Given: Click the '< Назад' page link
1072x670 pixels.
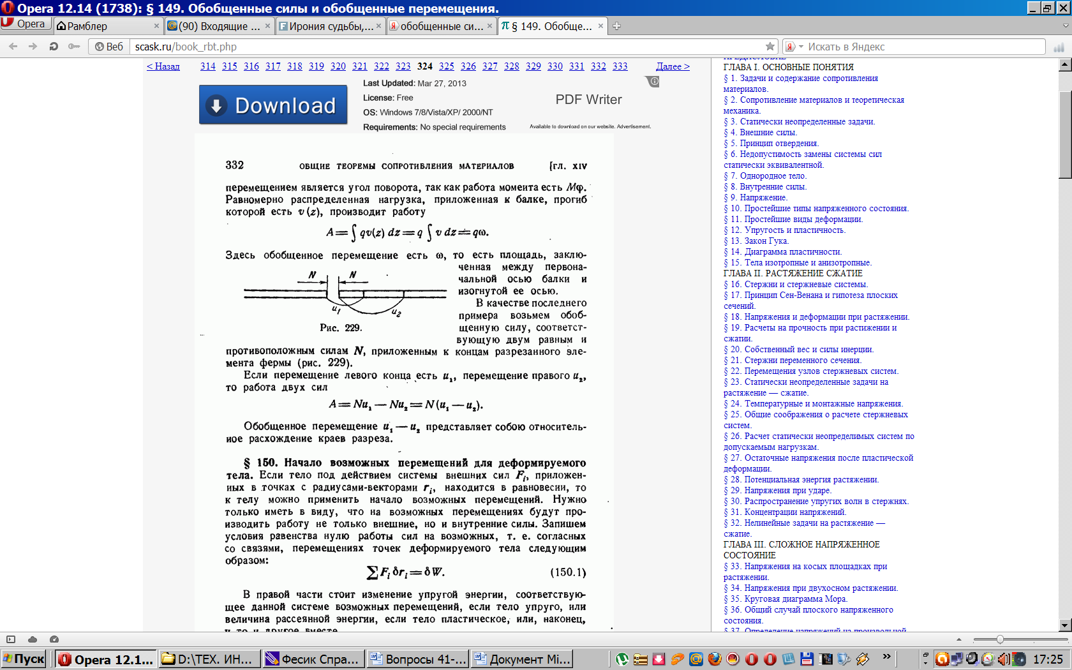Looking at the screenshot, I should point(163,66).
